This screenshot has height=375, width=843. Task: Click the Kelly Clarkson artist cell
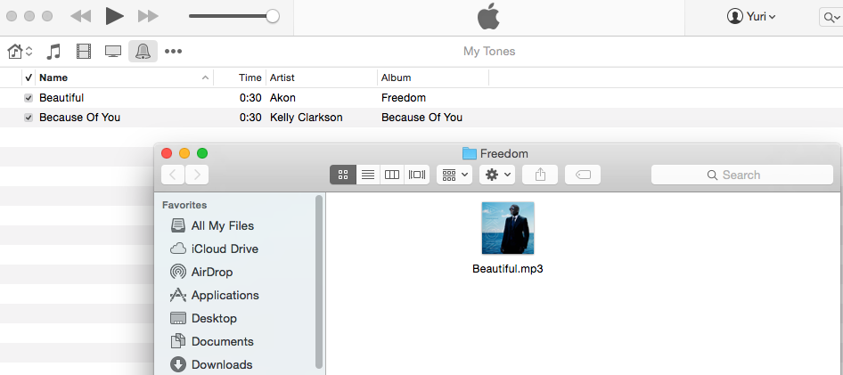coord(306,117)
